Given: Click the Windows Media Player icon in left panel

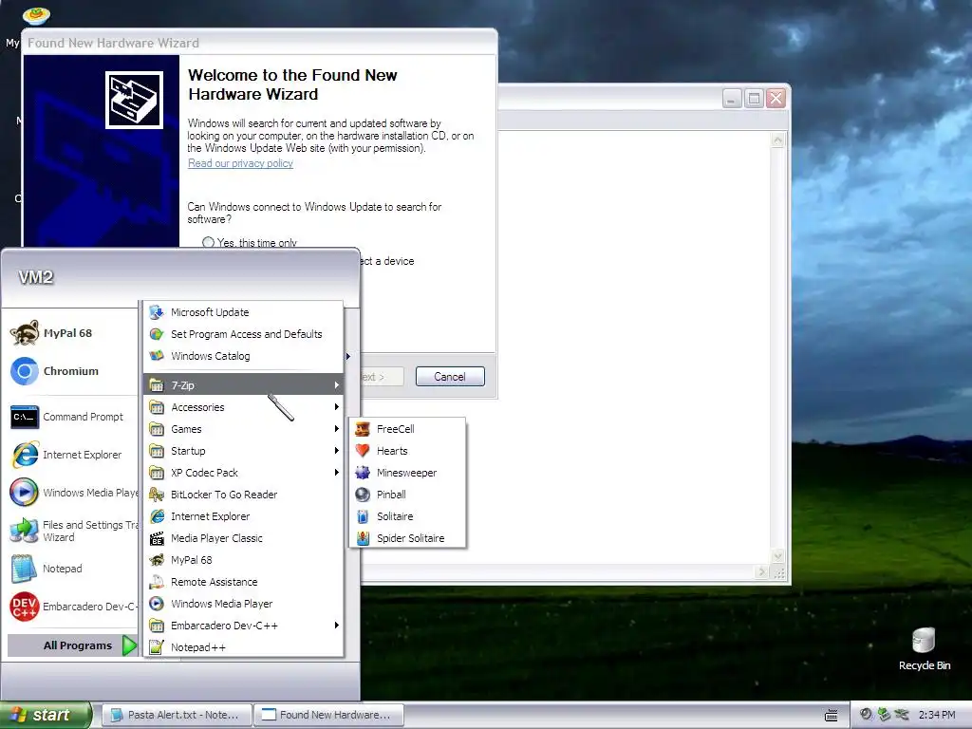Looking at the screenshot, I should (24, 493).
